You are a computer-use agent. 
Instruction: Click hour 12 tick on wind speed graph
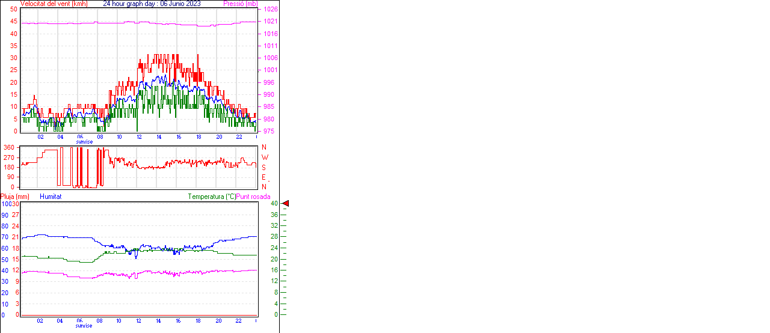click(139, 136)
